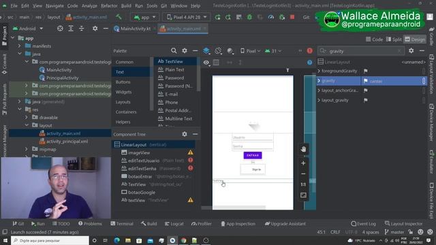Image resolution: width=436 pixels, height=245 pixels.
Task: Click the Night Mode theme icon
Action: coord(230,51)
